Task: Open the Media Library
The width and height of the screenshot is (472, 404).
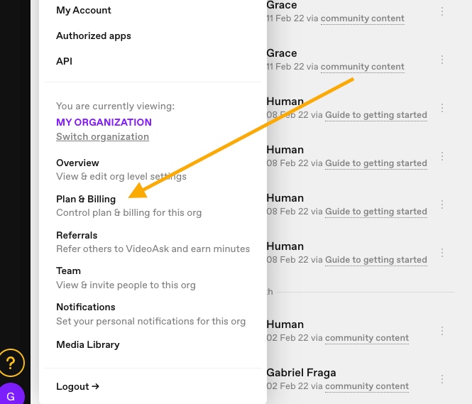Action: tap(88, 344)
